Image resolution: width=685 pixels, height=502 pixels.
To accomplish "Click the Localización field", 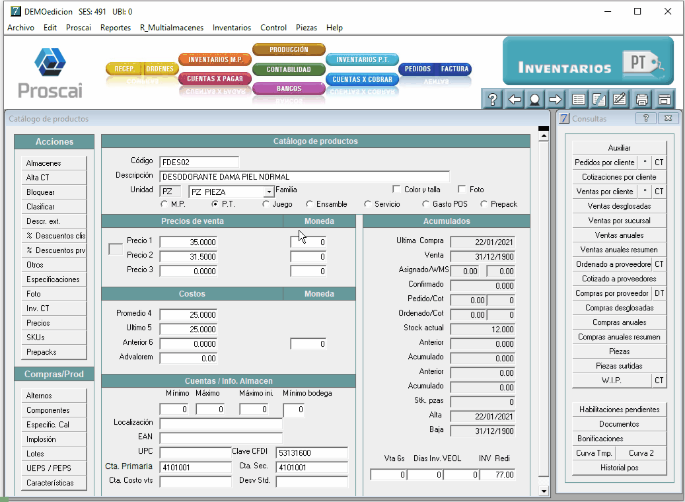I will tap(221, 424).
